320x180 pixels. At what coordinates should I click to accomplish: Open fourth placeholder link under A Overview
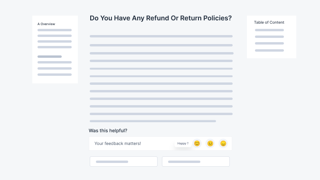55,47
